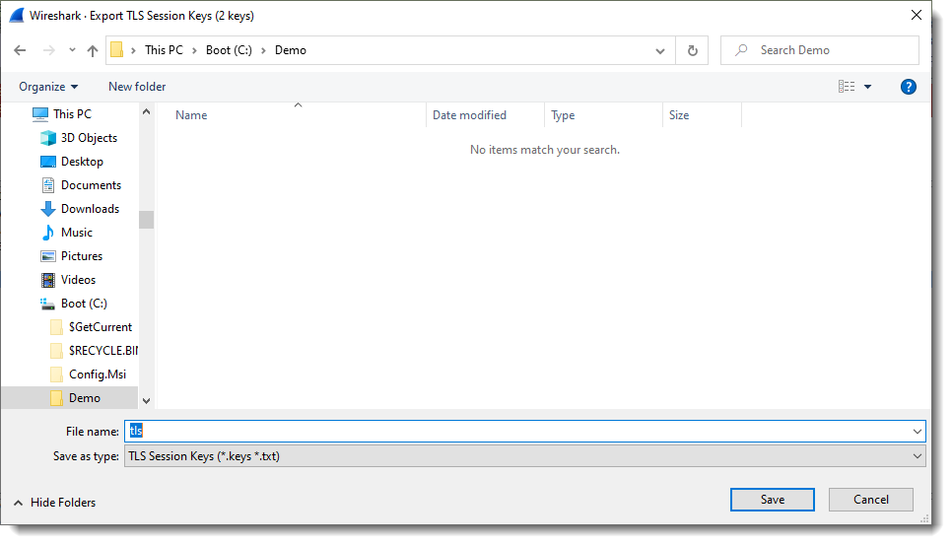Viewport: 952px width, 545px height.
Task: Cancel the export dialog
Action: click(870, 500)
